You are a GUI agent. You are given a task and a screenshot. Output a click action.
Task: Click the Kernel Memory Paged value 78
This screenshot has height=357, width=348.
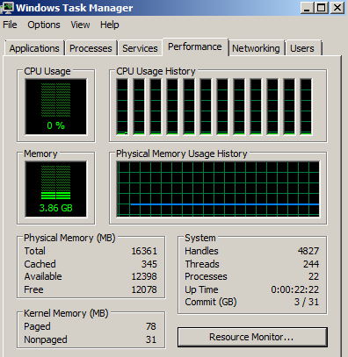tap(151, 326)
